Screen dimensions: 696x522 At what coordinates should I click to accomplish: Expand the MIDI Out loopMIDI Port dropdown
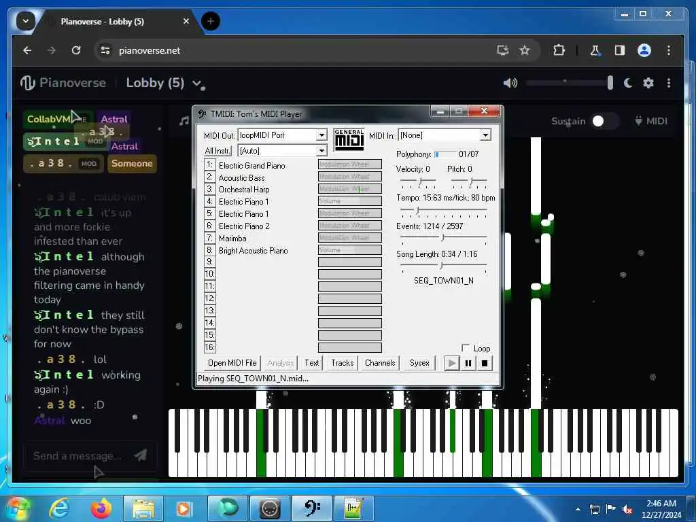[321, 135]
